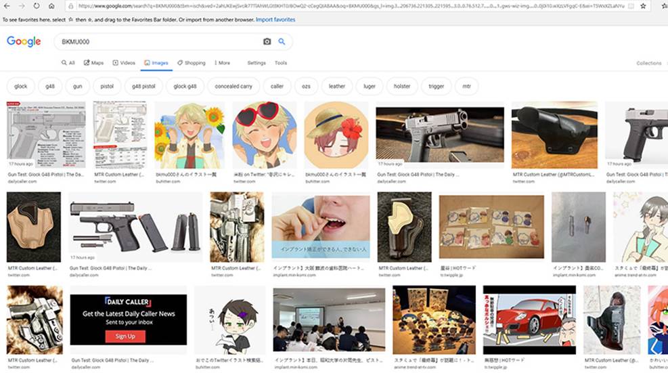This screenshot has height=373, width=668.
Task: Switch to the All results tab
Action: point(68,63)
